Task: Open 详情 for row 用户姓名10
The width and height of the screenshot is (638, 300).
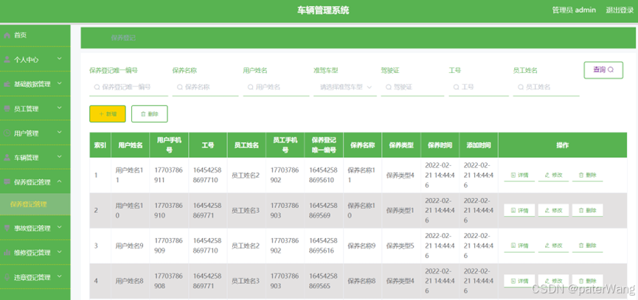Action: coord(519,210)
